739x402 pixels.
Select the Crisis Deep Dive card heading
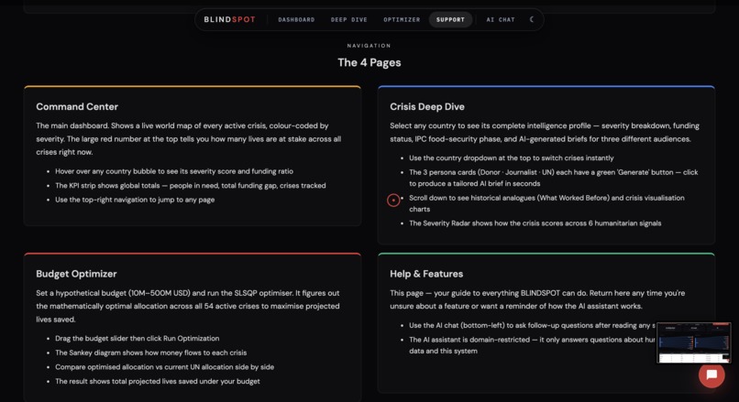427,107
